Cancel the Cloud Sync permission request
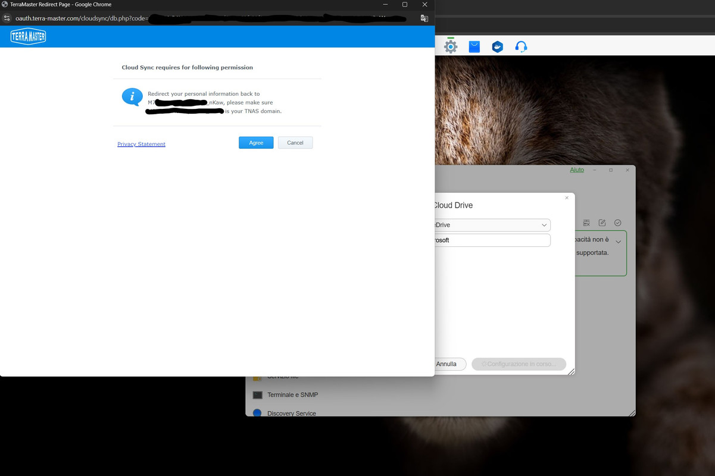The height and width of the screenshot is (476, 715). click(295, 143)
